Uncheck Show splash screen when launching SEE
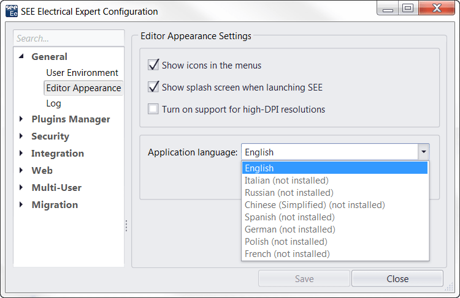460x298 pixels. point(153,88)
